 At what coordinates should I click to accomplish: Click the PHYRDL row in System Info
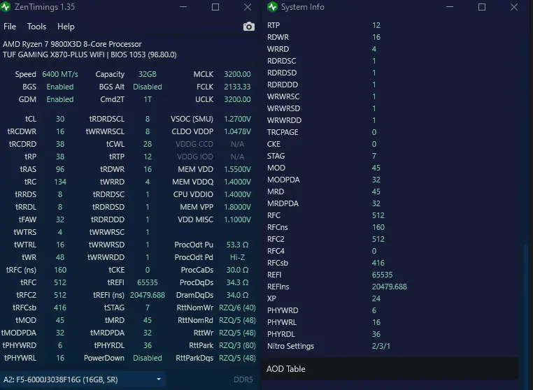(391, 334)
